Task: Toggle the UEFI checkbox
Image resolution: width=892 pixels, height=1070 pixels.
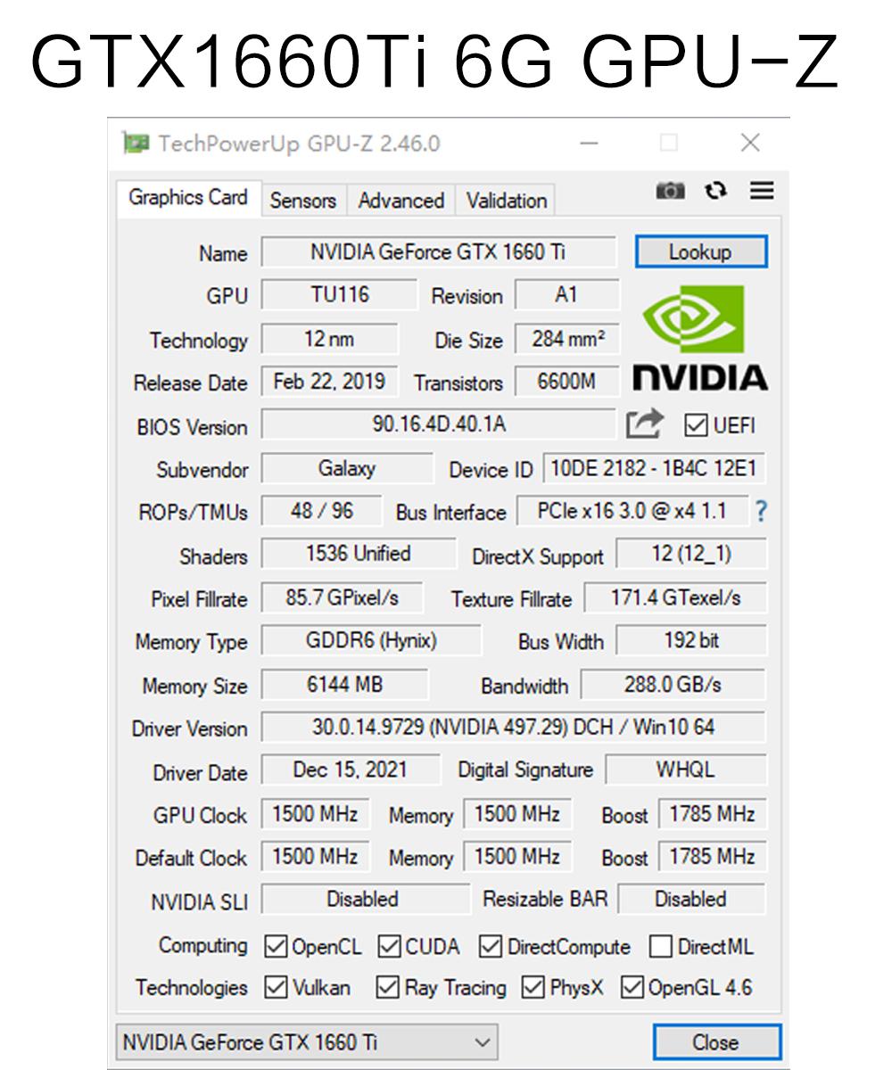Action: (x=696, y=426)
